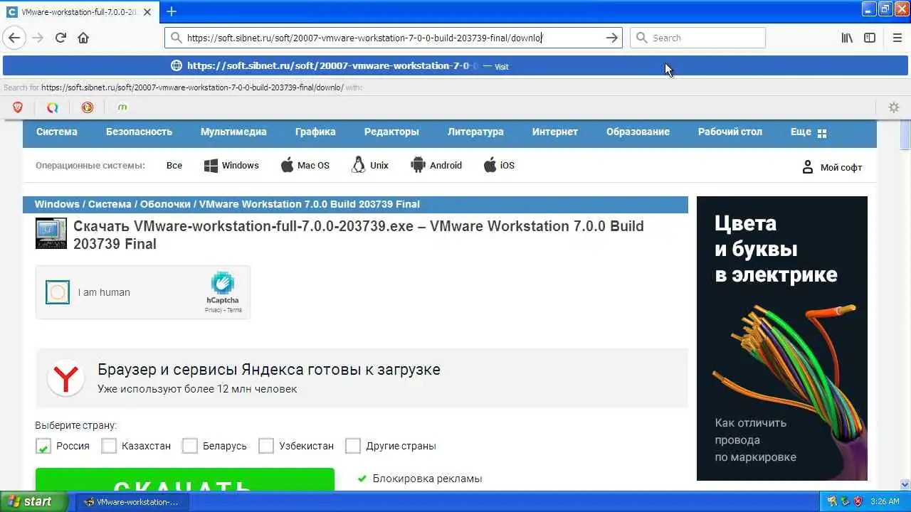Open the Windows start button
Screen dimensions: 911x512
tap(33, 501)
